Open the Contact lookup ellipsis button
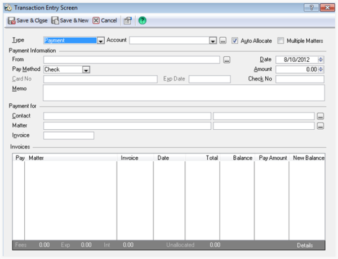Viewport: 338px width, 259px height. (321, 116)
